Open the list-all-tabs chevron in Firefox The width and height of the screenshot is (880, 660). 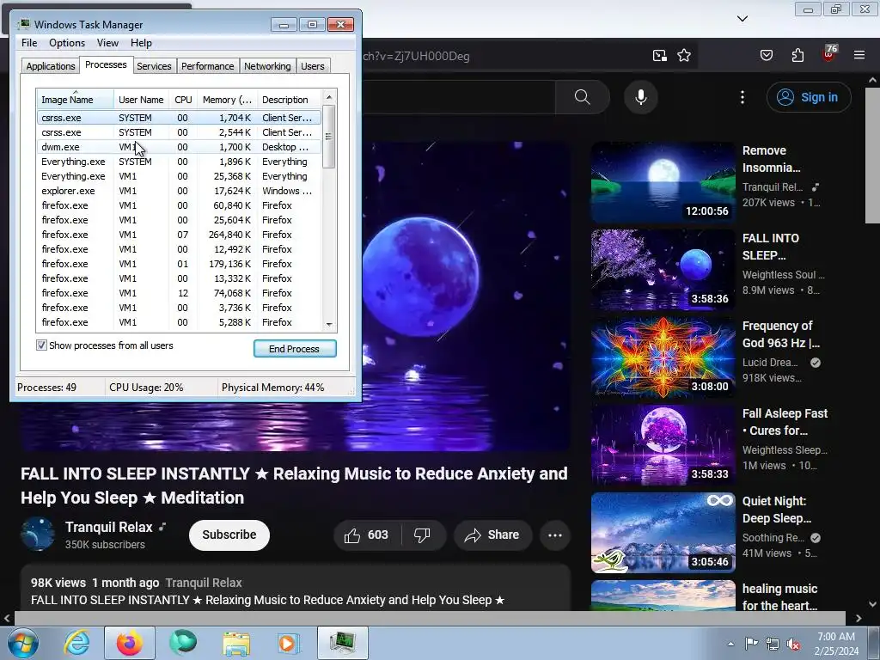(x=742, y=19)
